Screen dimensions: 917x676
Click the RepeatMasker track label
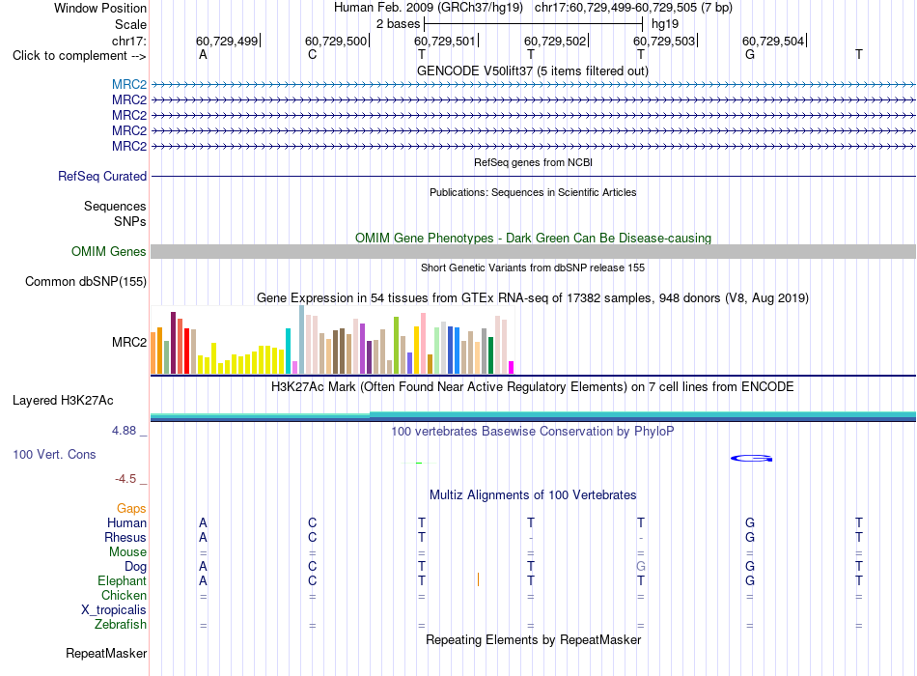point(106,653)
